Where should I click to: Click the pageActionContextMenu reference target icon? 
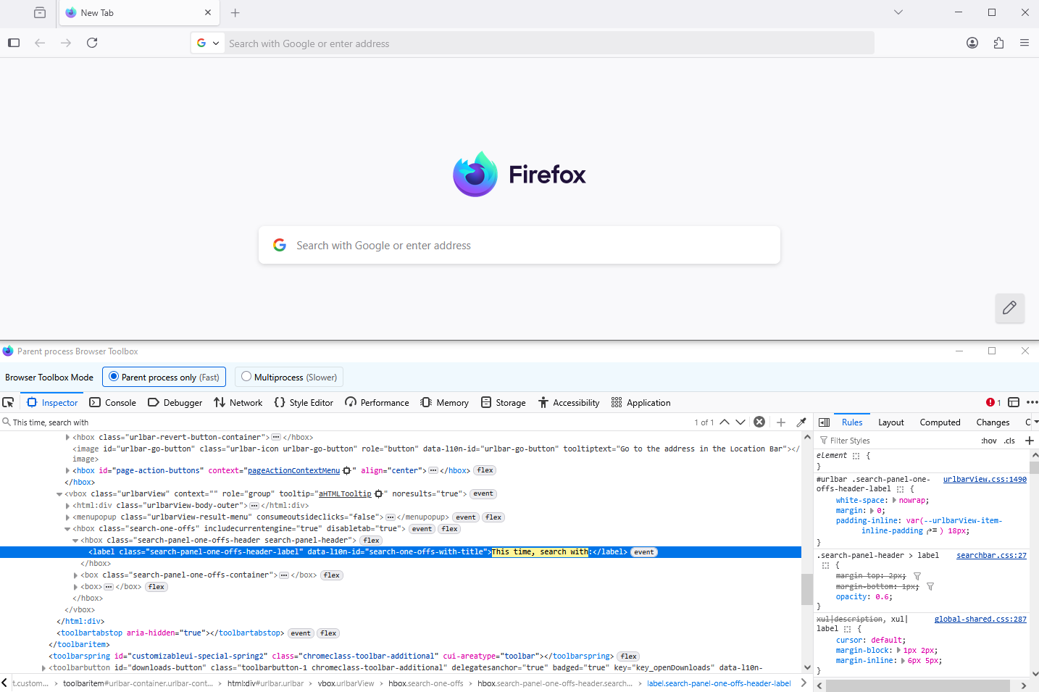tap(346, 471)
